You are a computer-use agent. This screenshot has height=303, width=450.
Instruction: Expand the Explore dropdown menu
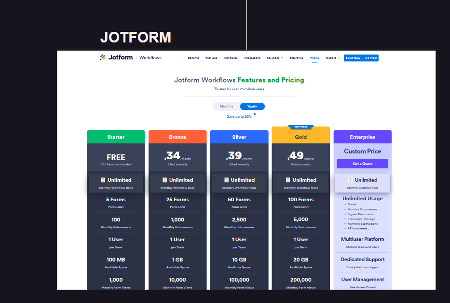pyautogui.click(x=333, y=58)
